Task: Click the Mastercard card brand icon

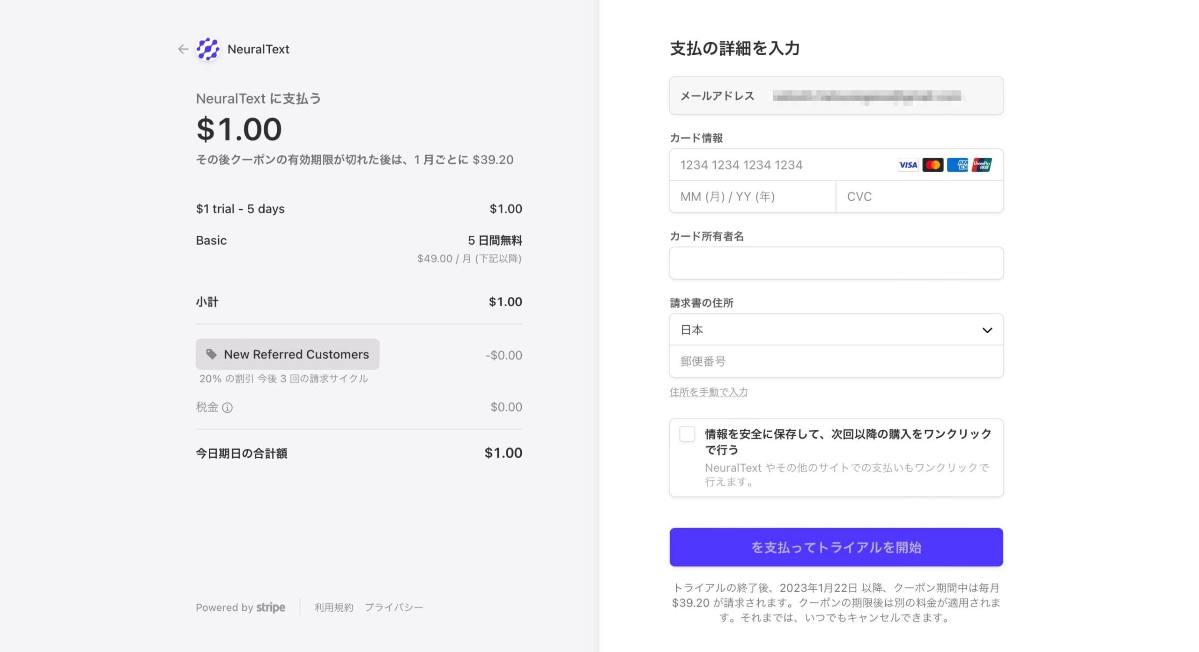Action: click(x=933, y=165)
